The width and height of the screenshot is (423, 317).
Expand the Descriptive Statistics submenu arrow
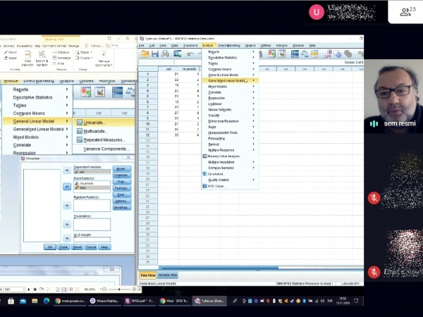tap(253, 58)
